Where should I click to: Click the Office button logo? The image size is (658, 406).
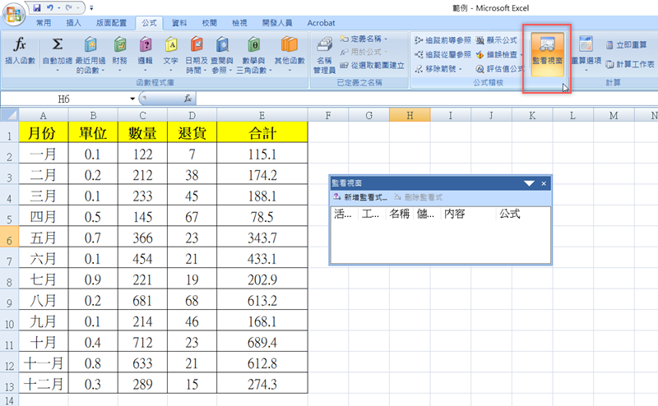(14, 14)
